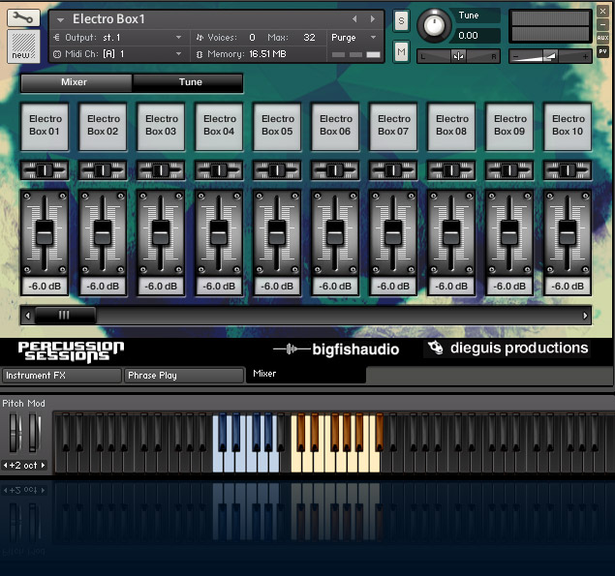
Task: Click the Electro Box 04 volume fader
Action: (219, 233)
